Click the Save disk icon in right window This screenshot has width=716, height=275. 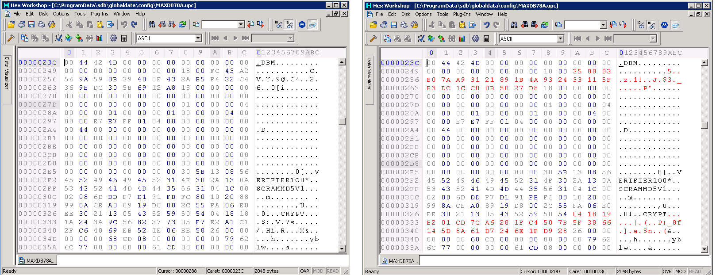[394, 25]
